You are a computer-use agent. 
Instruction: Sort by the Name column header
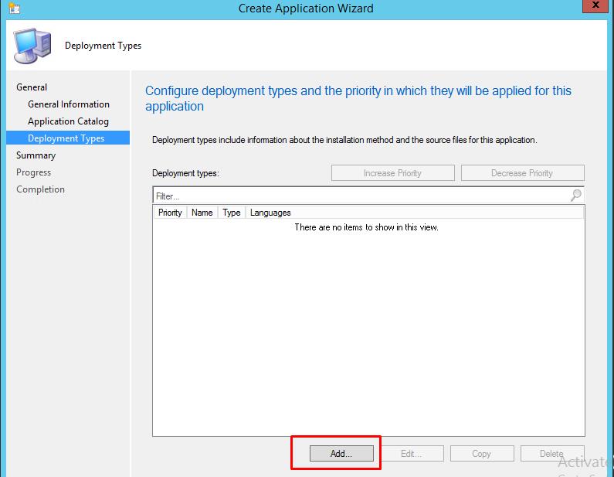[x=202, y=213]
